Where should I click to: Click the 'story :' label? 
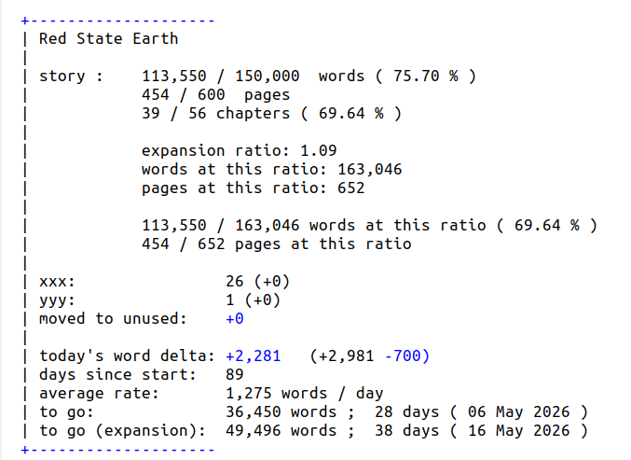pos(71,77)
